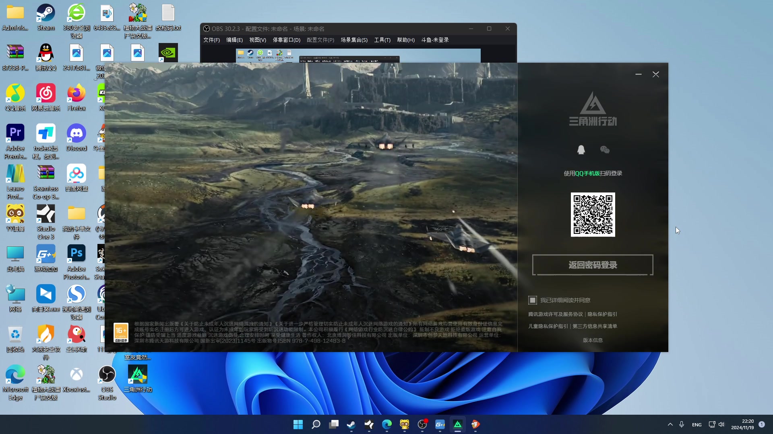Screen dimensions: 773x434
Task: Open the QQ音乐 desktop icon
Action: (x=15, y=98)
